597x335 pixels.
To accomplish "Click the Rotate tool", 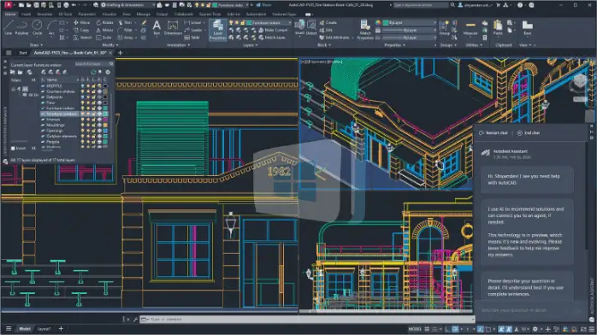I will pos(104,23).
